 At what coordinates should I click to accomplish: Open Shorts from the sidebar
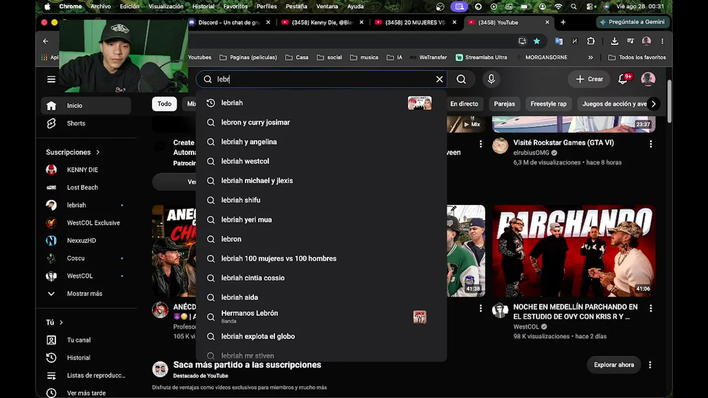point(86,123)
